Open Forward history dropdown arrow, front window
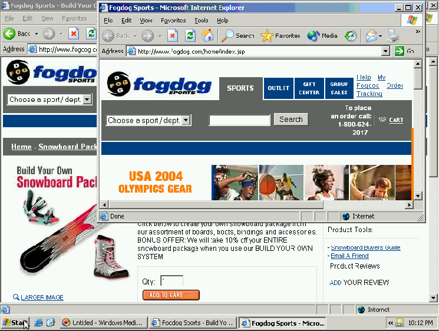 pos(160,36)
